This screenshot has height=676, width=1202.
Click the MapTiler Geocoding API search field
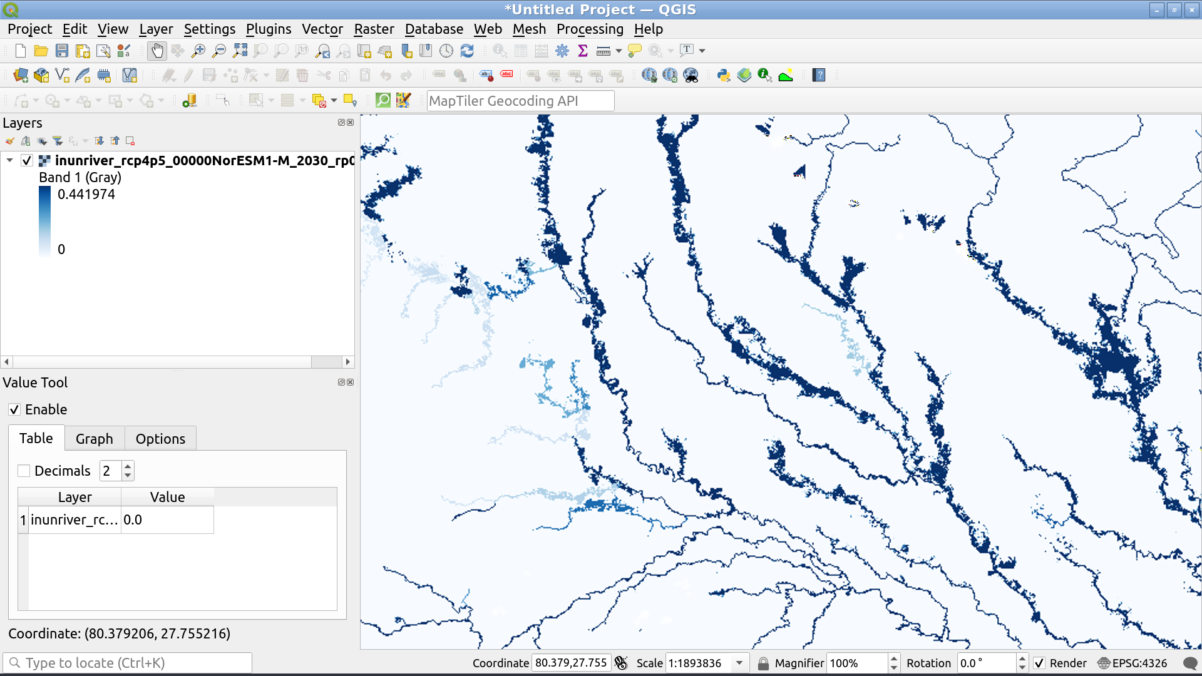click(520, 101)
